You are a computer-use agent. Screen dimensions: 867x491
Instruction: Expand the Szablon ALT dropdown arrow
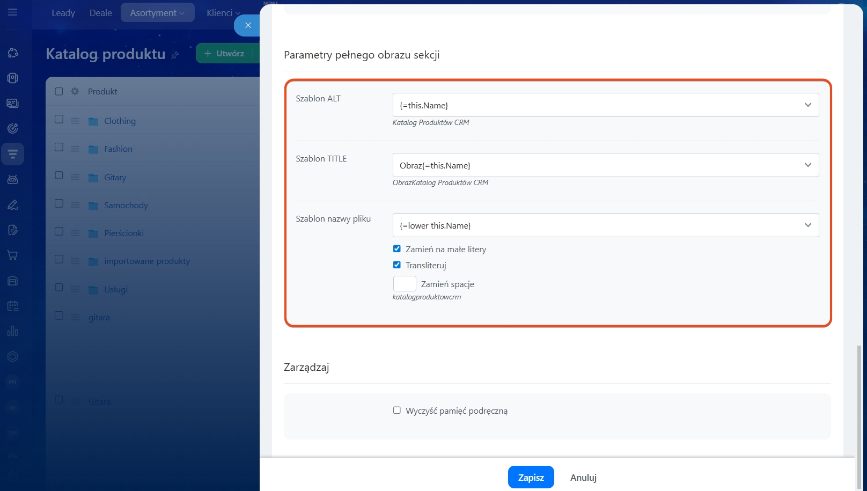tap(807, 105)
